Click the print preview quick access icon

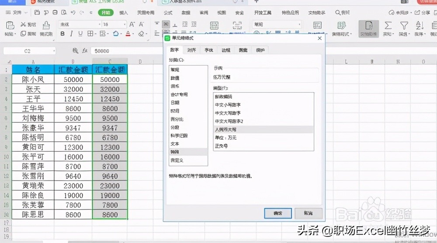[64, 13]
